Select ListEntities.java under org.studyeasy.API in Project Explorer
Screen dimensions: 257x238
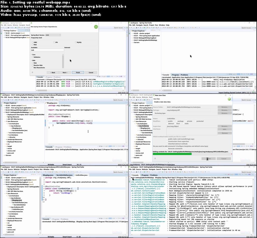coord(18,209)
